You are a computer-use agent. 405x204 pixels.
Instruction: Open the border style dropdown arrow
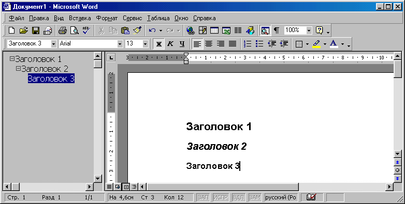[307, 44]
